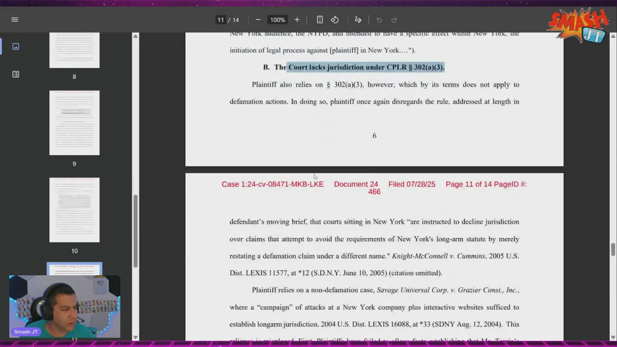The image size is (617, 347).
Task: Open the PDF viewer hamburger menu
Action: tap(14, 20)
